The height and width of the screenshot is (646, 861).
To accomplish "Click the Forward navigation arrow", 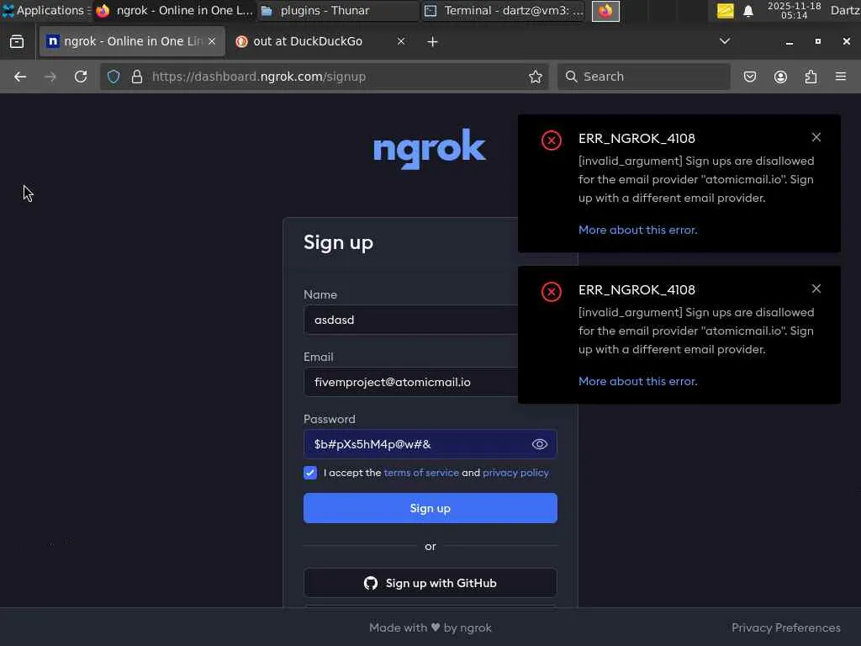I will (50, 77).
